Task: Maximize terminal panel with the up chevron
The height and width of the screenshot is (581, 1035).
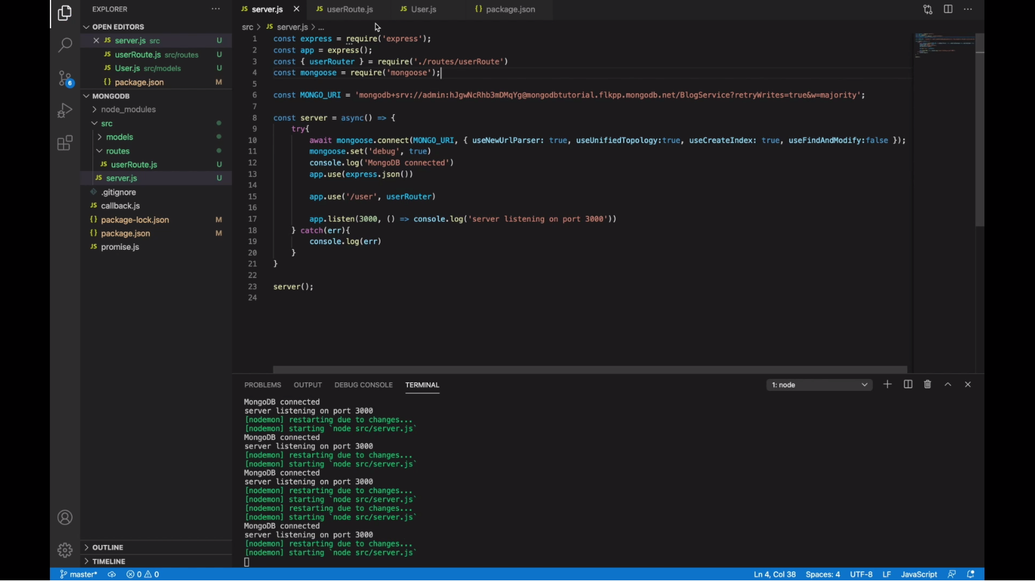Action: (x=948, y=385)
